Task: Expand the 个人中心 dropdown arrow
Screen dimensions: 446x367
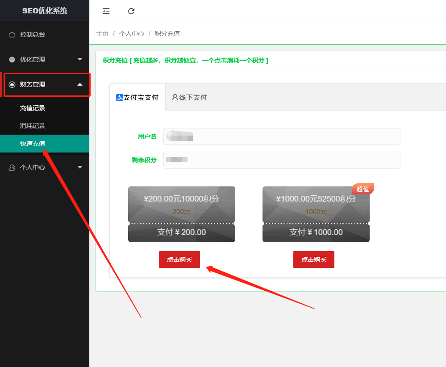Action: point(80,168)
